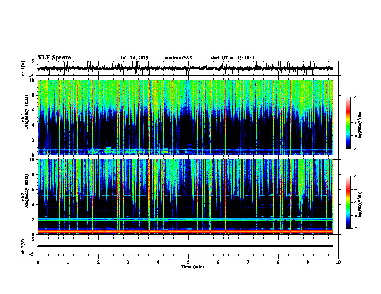Click the "Time (min)" x-axis label

(x=192, y=267)
